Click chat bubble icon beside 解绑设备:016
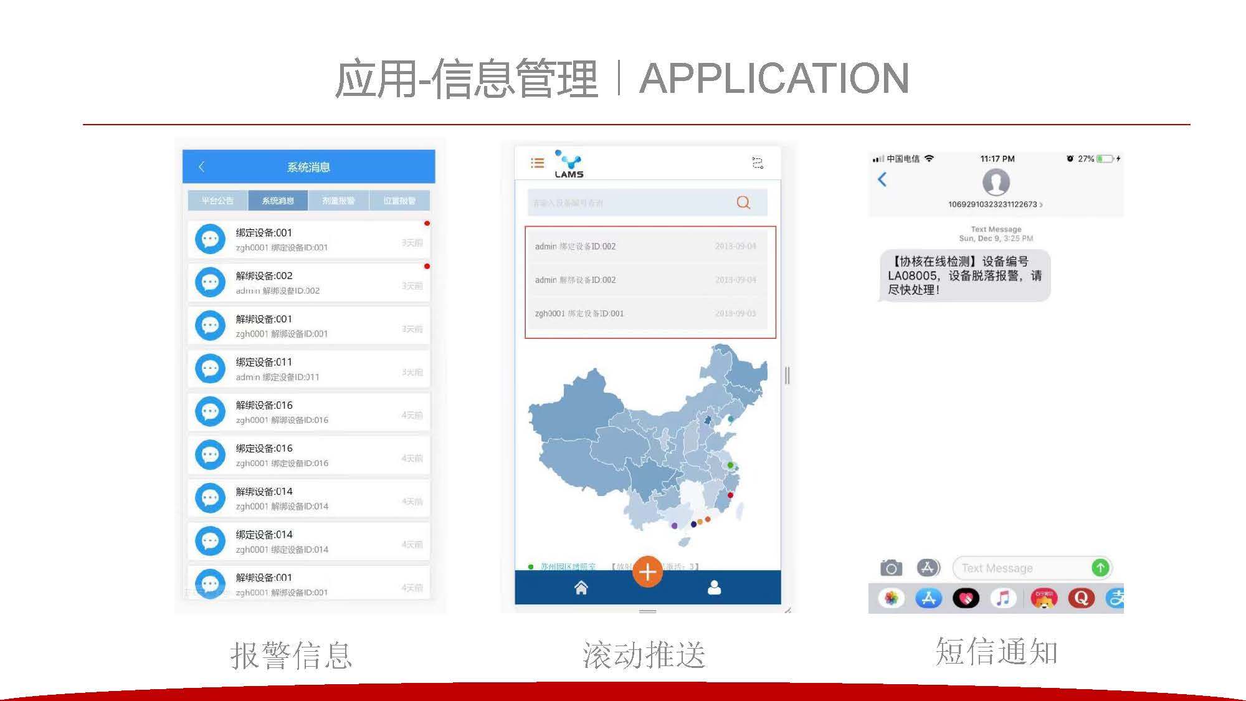Image resolution: width=1246 pixels, height=701 pixels. (x=210, y=412)
